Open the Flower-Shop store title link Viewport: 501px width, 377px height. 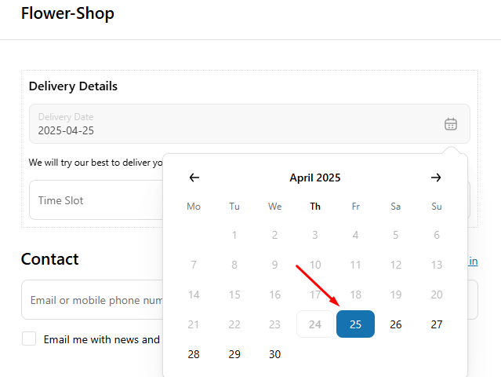pos(67,13)
